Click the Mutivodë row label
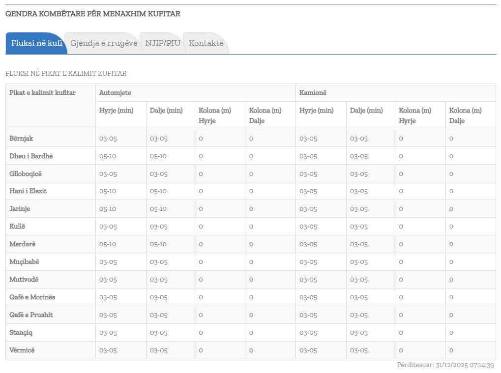This screenshot has width=501, height=373. pyautogui.click(x=24, y=280)
